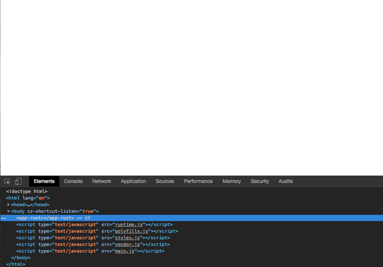
Task: Select the html lang="en" opening tag
Action: click(28, 198)
